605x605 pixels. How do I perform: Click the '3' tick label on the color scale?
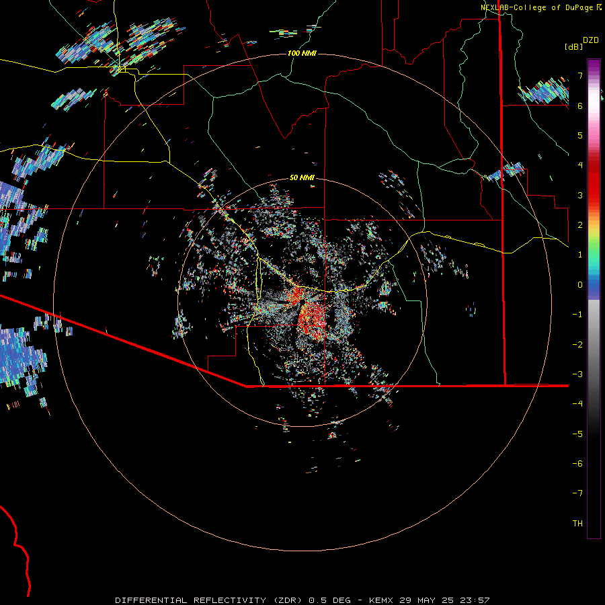tap(580, 195)
